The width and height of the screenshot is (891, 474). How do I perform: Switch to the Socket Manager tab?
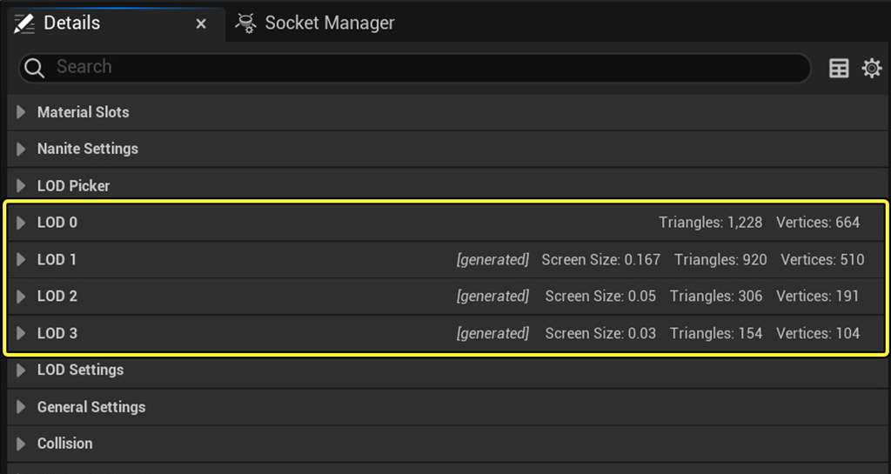[315, 23]
